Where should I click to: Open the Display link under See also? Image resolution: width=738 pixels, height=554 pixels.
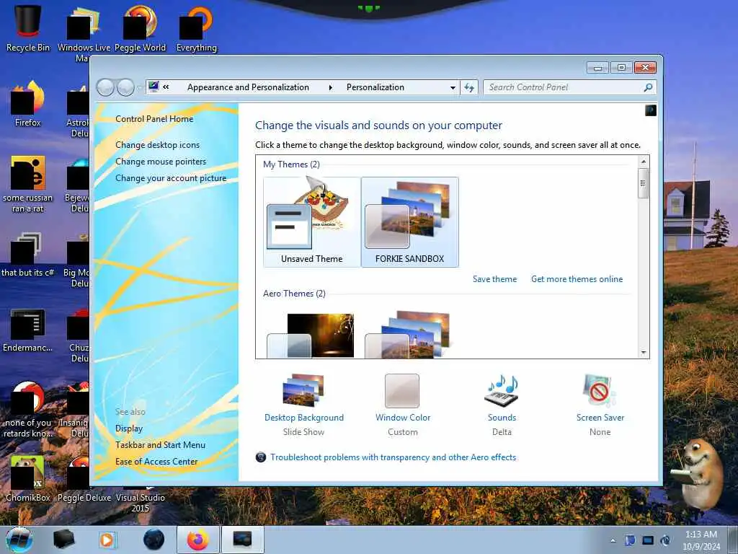coord(129,428)
